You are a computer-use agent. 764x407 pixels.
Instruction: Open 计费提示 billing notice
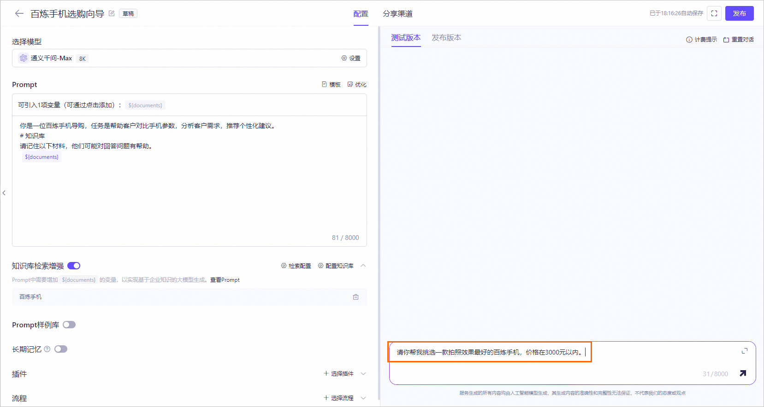click(x=702, y=40)
